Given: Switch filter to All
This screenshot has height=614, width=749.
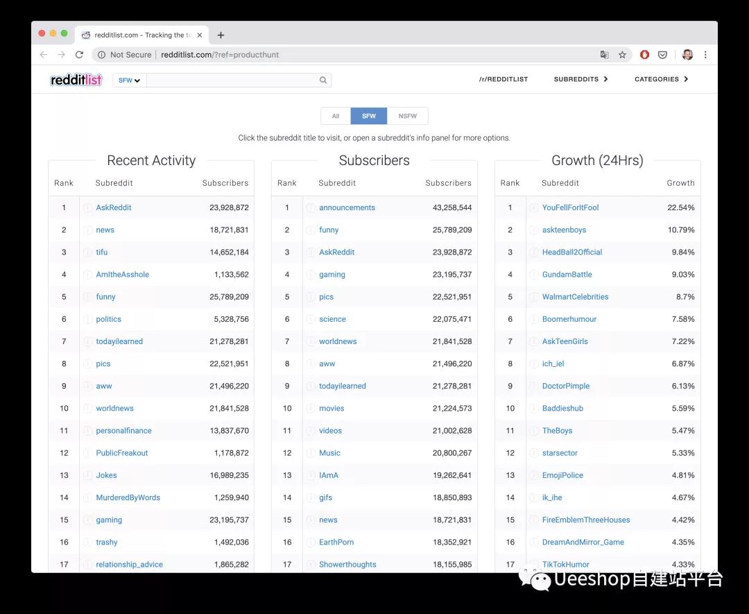Looking at the screenshot, I should (x=336, y=116).
